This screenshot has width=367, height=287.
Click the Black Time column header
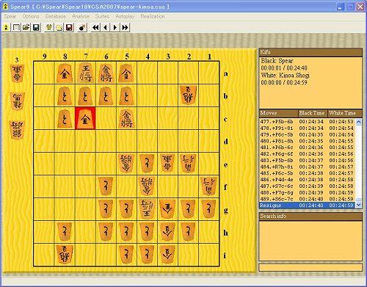pyautogui.click(x=313, y=113)
